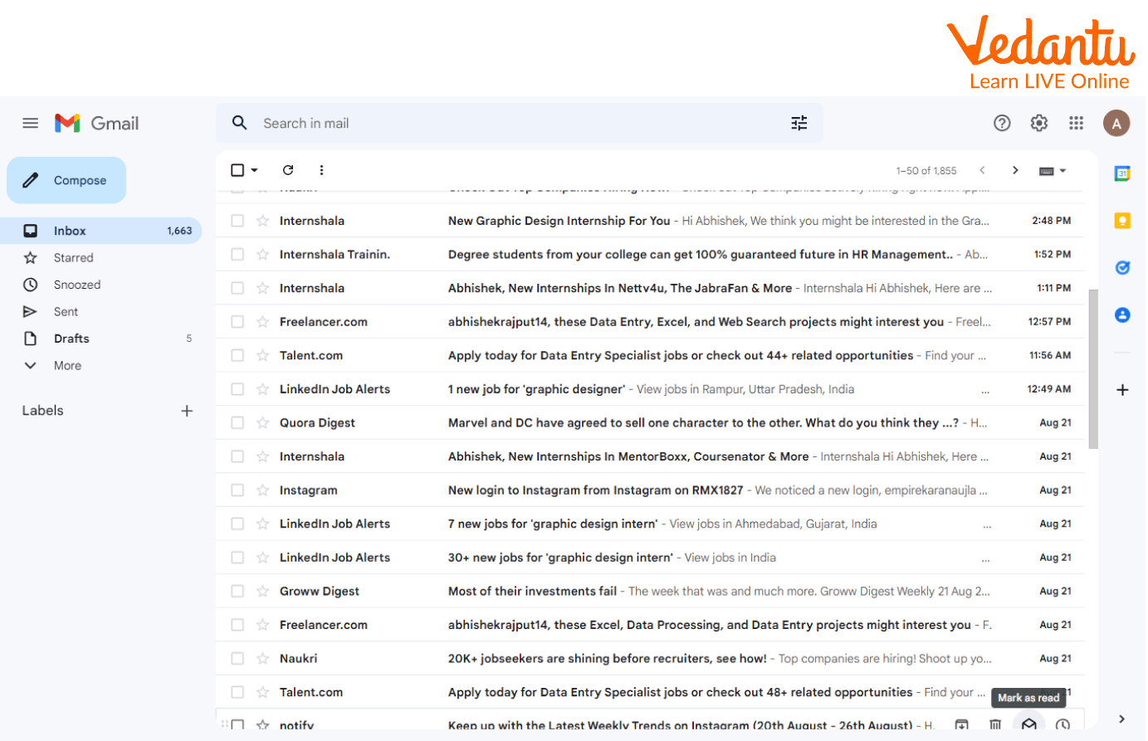Screen dimensions: 1148x741
Task: Click the Compose button
Action: pyautogui.click(x=66, y=180)
